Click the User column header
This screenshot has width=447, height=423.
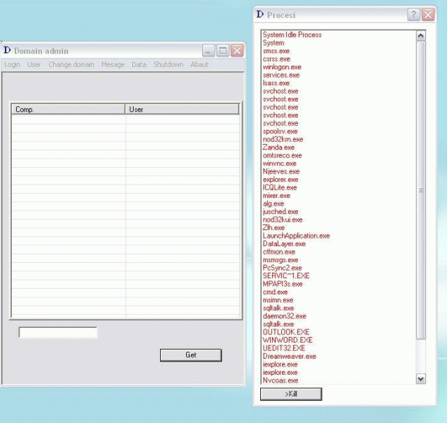coord(182,109)
